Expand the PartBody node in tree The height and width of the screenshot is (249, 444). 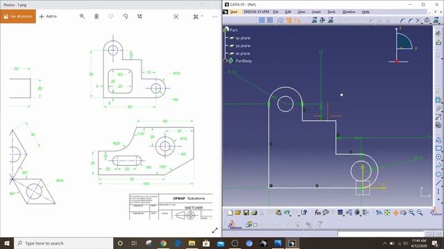point(225,60)
